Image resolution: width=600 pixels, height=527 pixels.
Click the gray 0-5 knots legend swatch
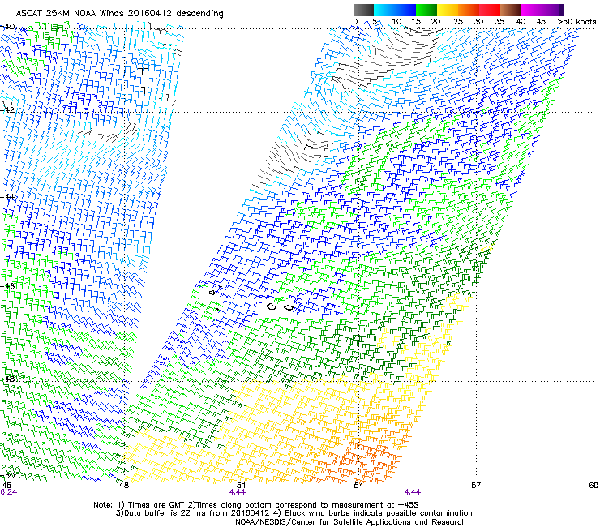(x=363, y=10)
